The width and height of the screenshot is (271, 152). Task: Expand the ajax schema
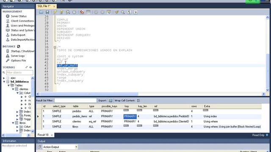coord(4,78)
